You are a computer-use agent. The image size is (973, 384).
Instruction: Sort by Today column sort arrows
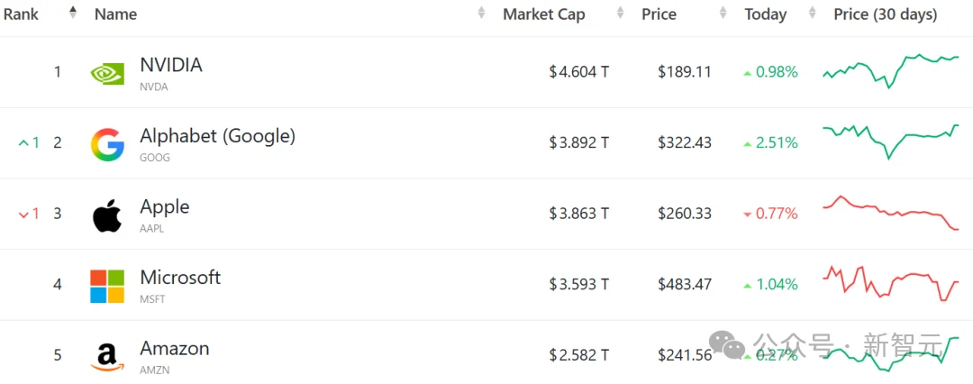pyautogui.click(x=813, y=14)
